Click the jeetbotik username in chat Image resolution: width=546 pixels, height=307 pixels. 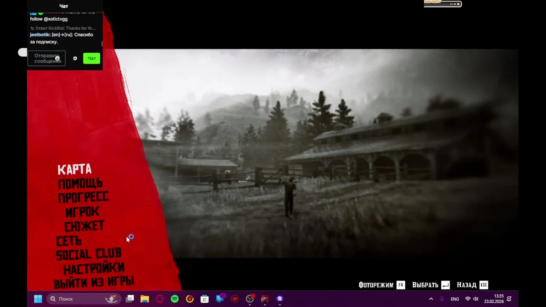coord(40,35)
